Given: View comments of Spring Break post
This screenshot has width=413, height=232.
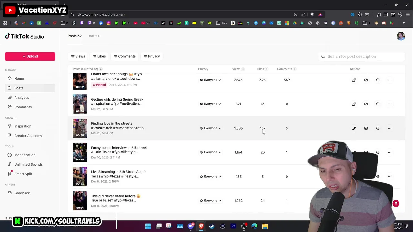Looking at the screenshot, I should coord(378,104).
